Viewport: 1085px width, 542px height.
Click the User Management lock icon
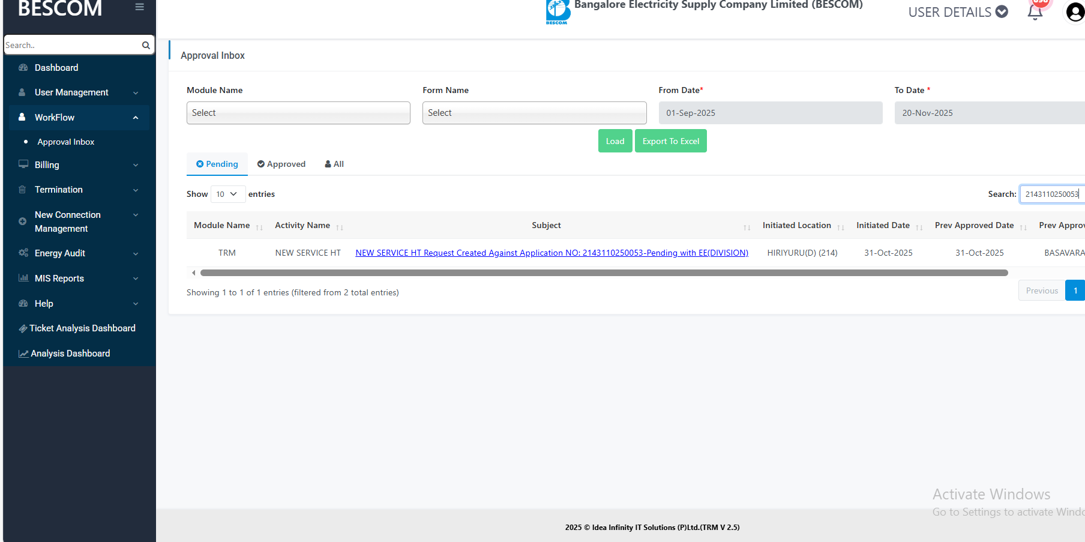point(22,92)
